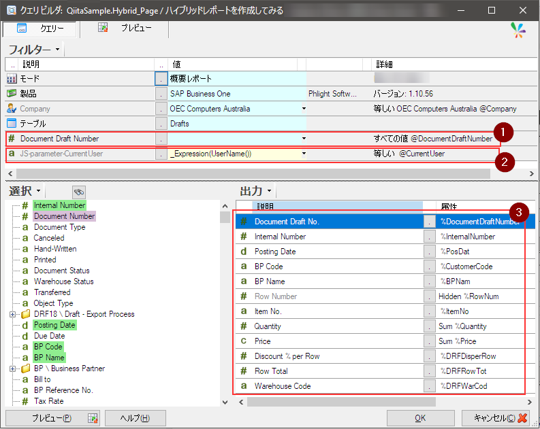Viewport: 540px width, 429px height.
Task: Click the filter panel horizontal scrollbar
Action: [x=253, y=173]
